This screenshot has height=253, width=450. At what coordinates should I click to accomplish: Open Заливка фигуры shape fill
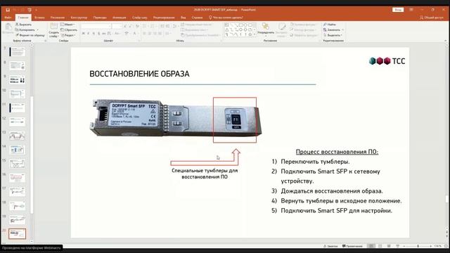point(303,25)
